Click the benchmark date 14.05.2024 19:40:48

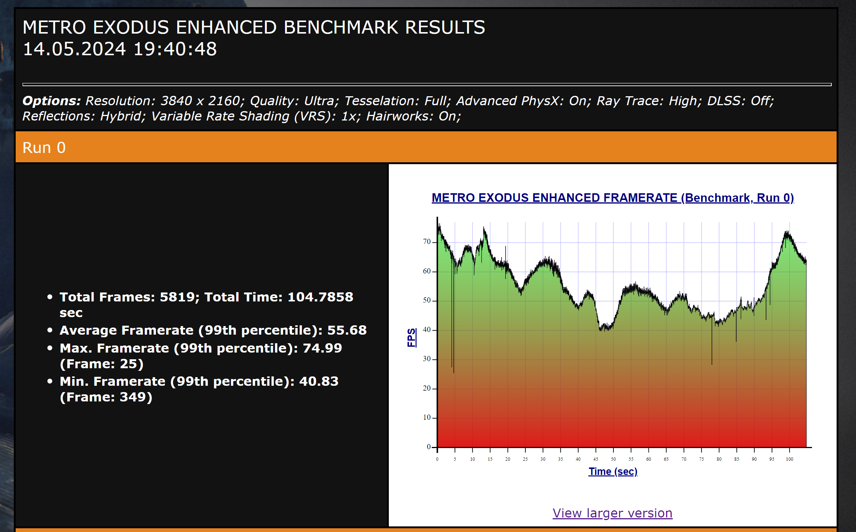[x=120, y=49]
